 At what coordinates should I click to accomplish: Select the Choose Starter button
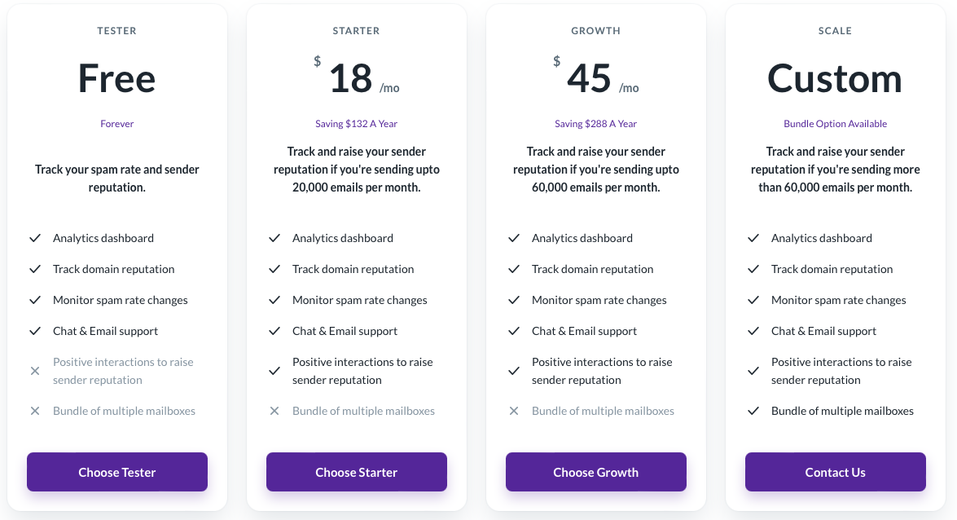pyautogui.click(x=357, y=472)
